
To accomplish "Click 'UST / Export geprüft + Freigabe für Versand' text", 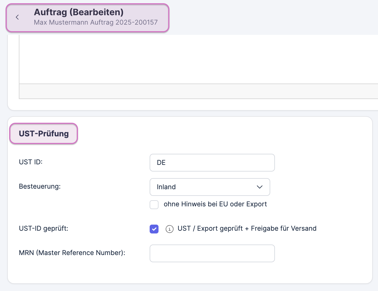I will pos(247,228).
